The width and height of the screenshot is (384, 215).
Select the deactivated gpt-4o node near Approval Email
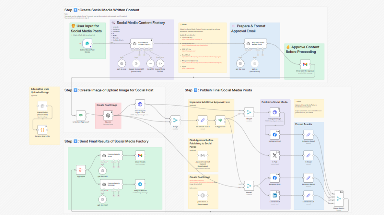[255, 64]
